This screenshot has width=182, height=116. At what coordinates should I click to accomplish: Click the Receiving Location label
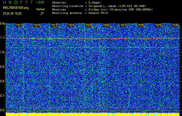click(x=68, y=6)
